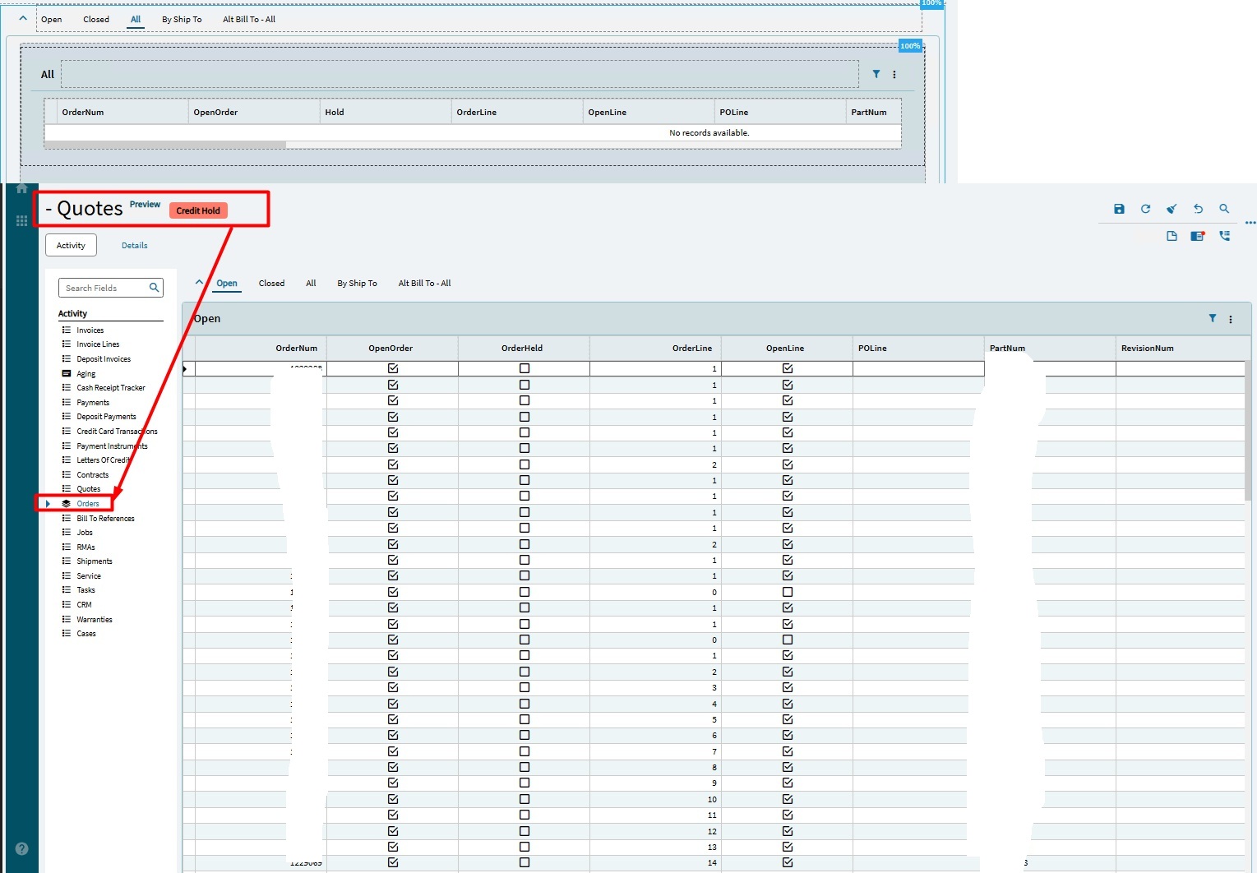
Task: Select the By Ship To tab in lower panel
Action: pos(357,284)
